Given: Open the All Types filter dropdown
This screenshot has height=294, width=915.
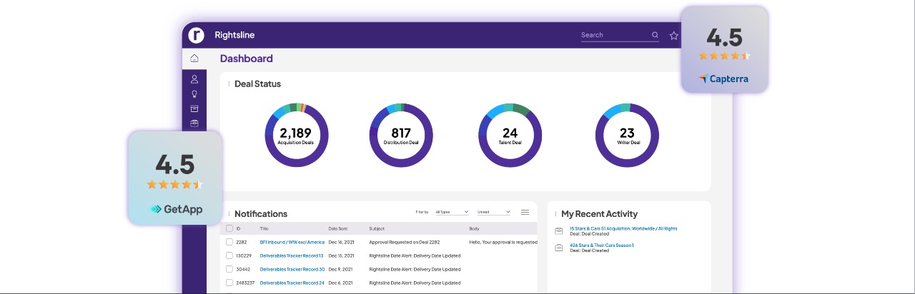Looking at the screenshot, I should (452, 212).
